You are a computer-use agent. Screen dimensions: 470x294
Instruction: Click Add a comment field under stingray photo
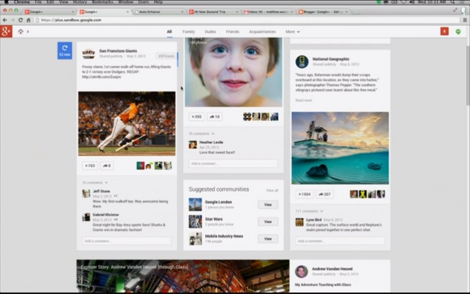[x=340, y=241]
